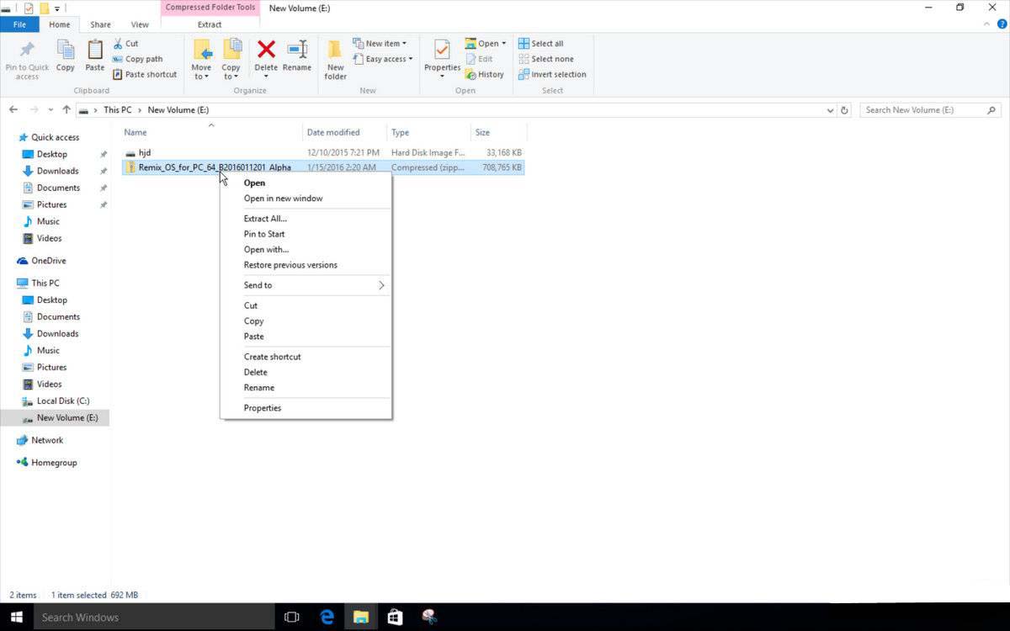Choose Open in new window
This screenshot has width=1010, height=631.
coord(306,199)
